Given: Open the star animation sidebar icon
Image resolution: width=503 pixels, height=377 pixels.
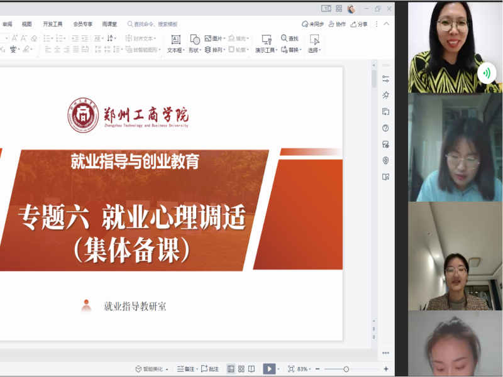Looking at the screenshot, I should (x=385, y=96).
